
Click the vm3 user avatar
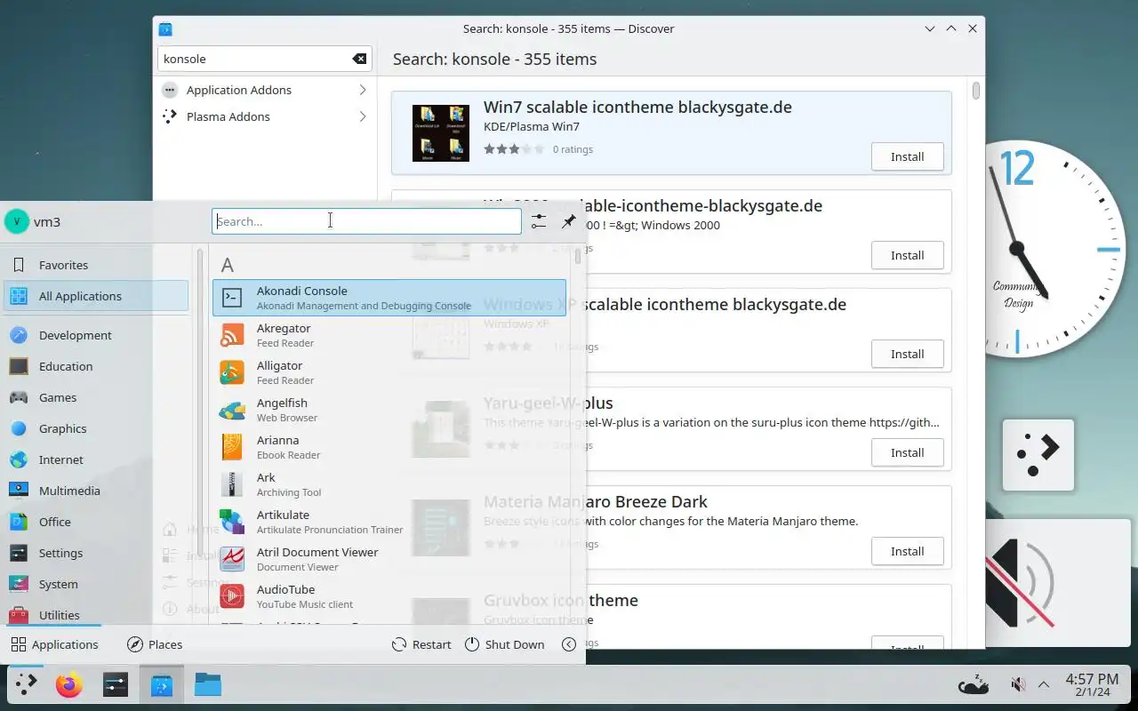pos(17,221)
